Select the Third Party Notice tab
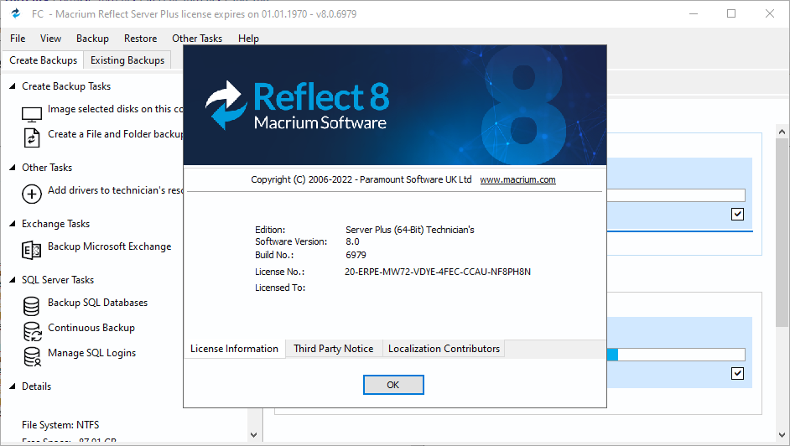 coord(334,349)
